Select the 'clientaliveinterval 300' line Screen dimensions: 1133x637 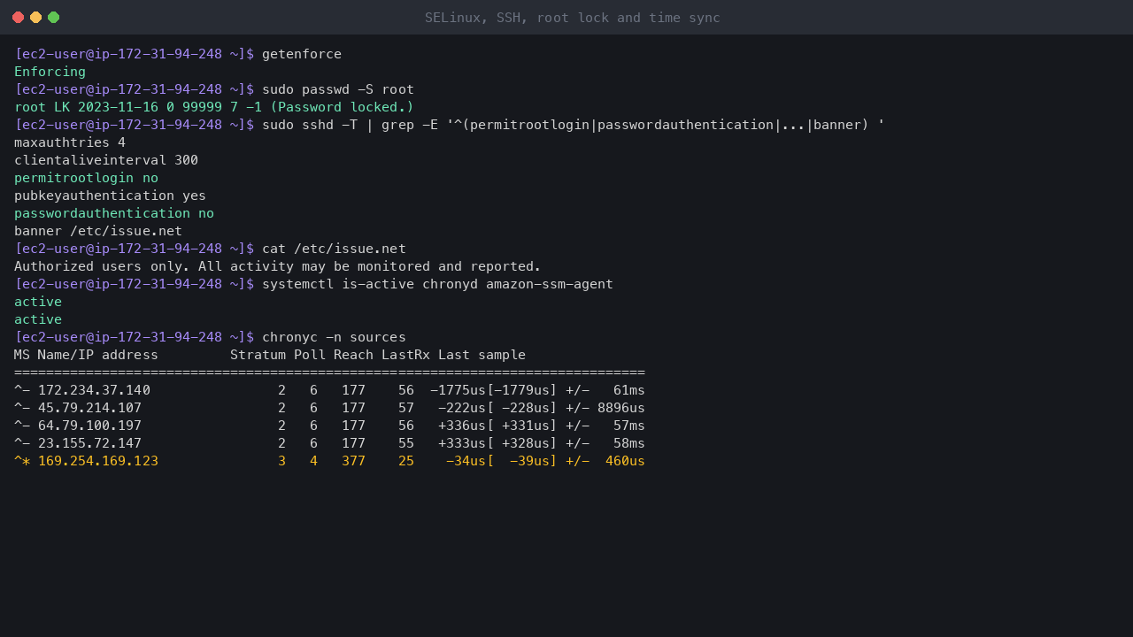[106, 160]
